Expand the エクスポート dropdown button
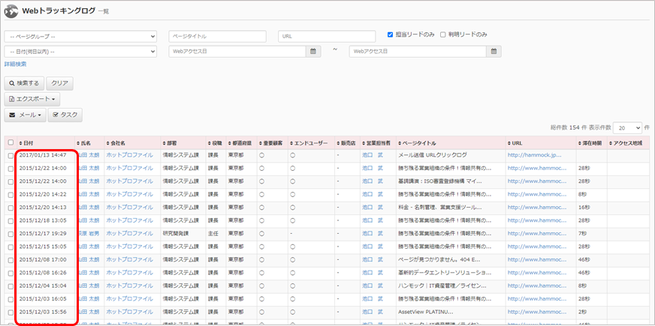 (32, 99)
